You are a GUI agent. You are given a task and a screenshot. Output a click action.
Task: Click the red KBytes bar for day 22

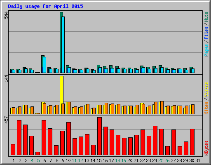coord(143,142)
